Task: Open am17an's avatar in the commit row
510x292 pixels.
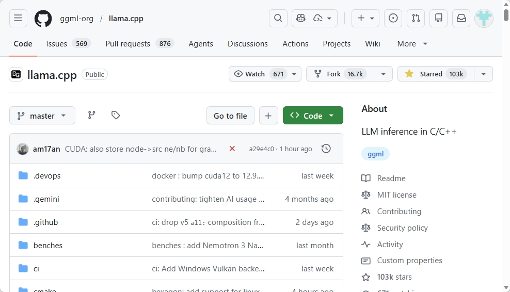Action: pos(22,149)
